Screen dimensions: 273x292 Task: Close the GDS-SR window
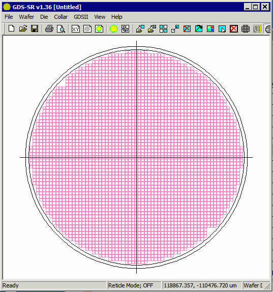click(265, 7)
